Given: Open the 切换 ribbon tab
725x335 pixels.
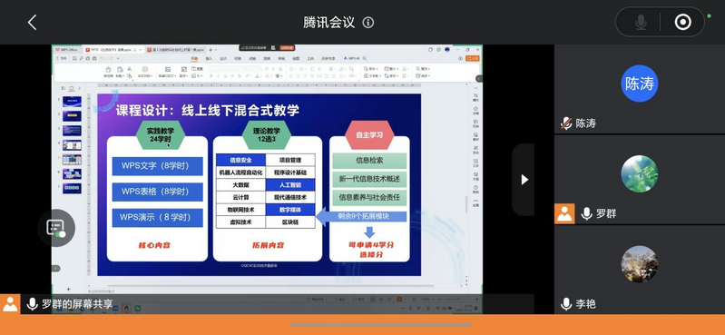Looking at the screenshot, I should [x=238, y=59].
